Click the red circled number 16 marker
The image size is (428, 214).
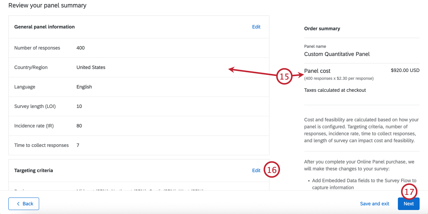[x=272, y=170]
